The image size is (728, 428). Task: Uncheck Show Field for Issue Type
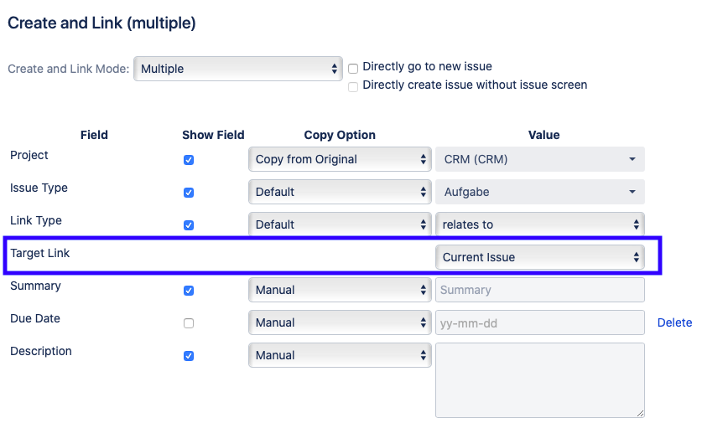pos(189,193)
